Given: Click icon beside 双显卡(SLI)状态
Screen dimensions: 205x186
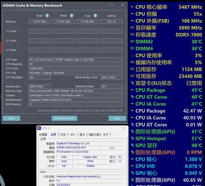Looking at the screenshot, I should [x=132, y=83].
